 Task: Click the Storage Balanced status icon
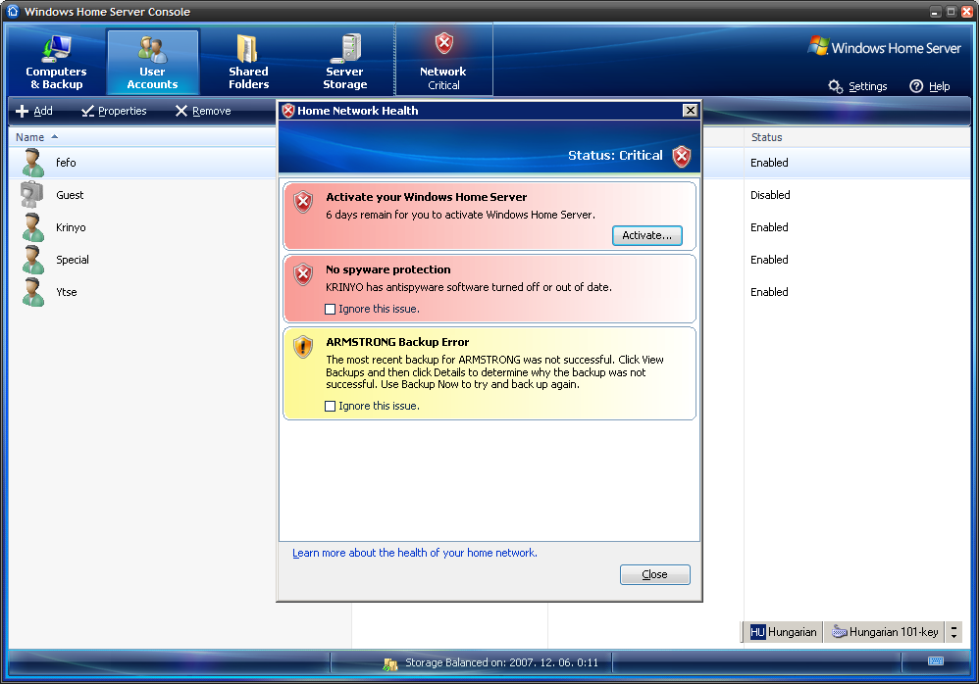390,664
